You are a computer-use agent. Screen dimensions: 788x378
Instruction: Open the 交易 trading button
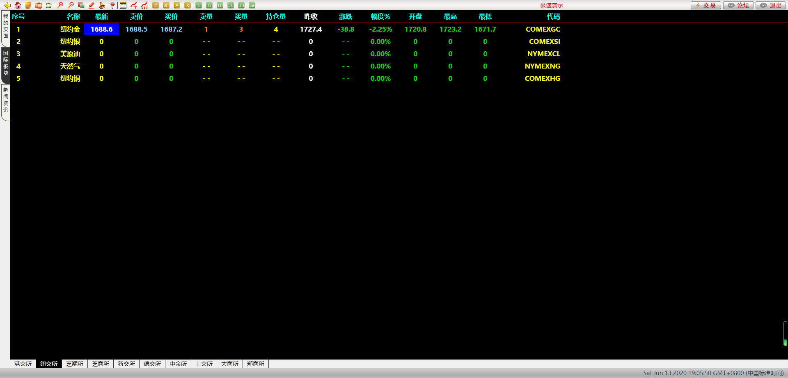706,5
